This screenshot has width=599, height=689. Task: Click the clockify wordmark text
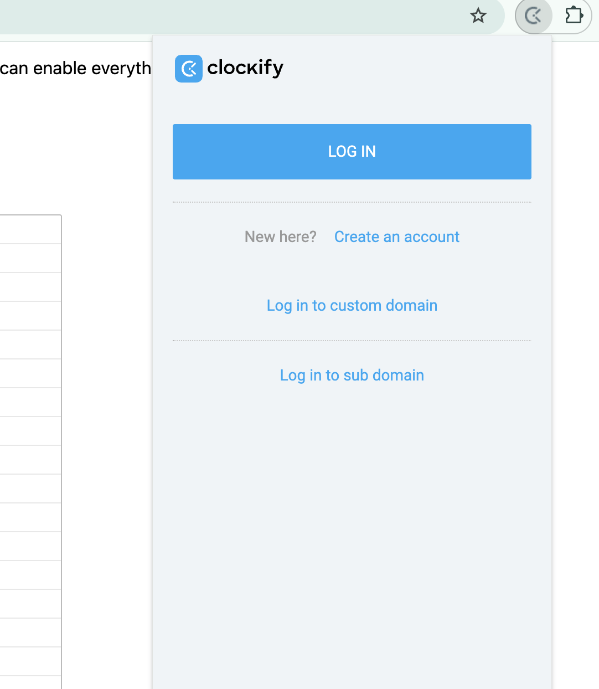(x=245, y=68)
